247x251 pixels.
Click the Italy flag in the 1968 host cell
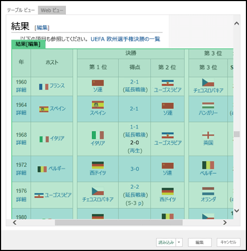click(x=44, y=139)
